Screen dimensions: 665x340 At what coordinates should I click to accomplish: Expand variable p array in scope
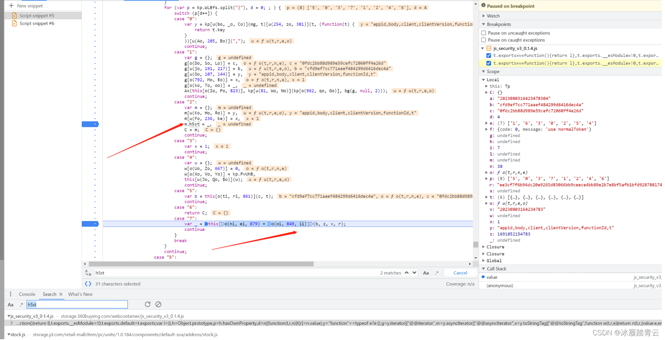click(x=486, y=179)
